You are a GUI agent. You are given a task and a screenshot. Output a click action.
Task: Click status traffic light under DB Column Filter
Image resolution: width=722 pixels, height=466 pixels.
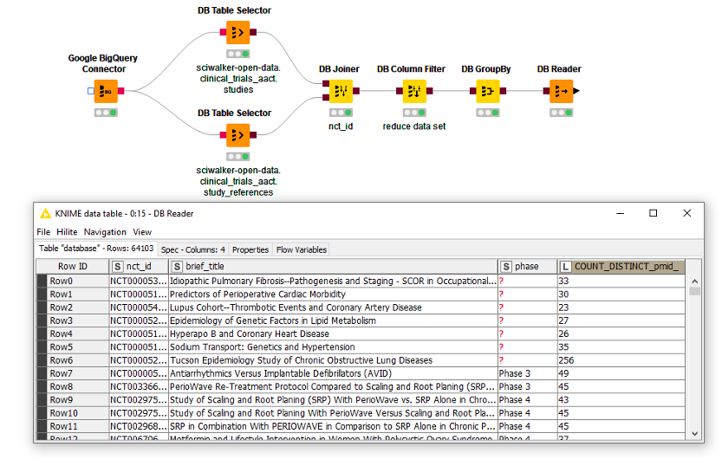(414, 113)
